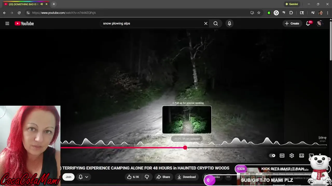
Task: Cast the video to a TV
Action: tap(311, 156)
